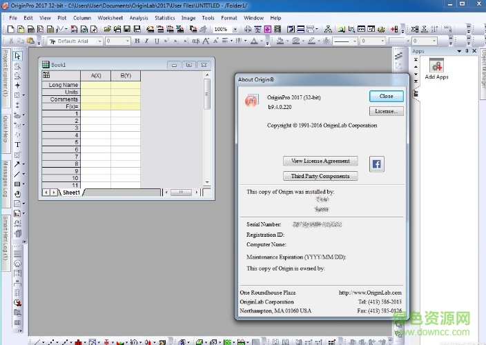Click the font color A button
The height and width of the screenshot is (345, 486).
tap(255, 41)
